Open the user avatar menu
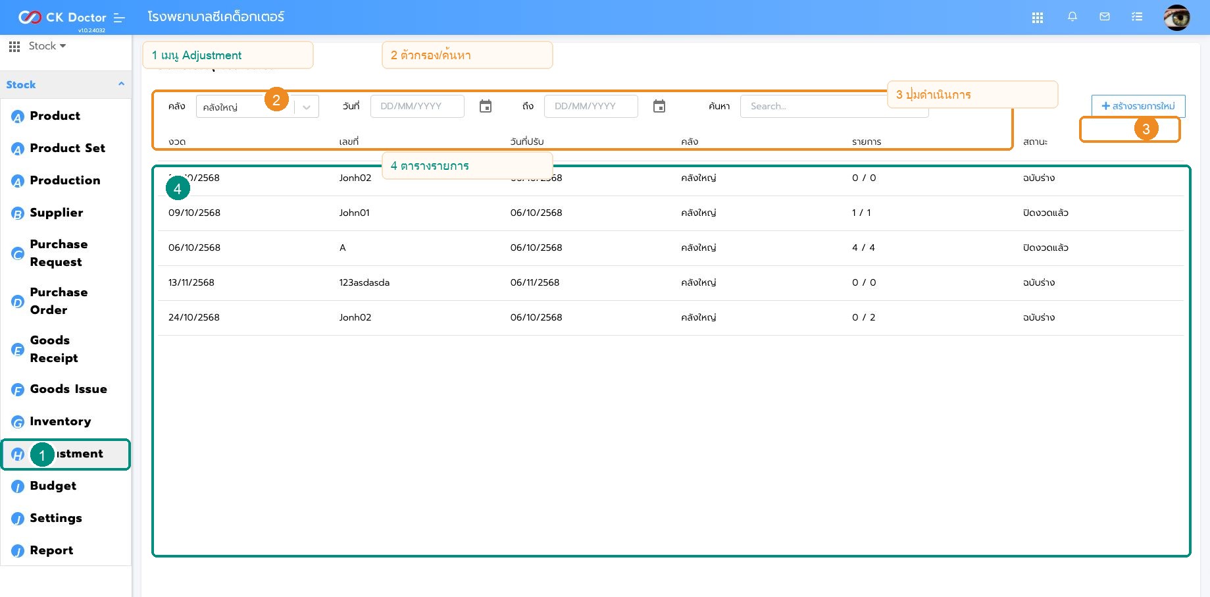 (1176, 17)
